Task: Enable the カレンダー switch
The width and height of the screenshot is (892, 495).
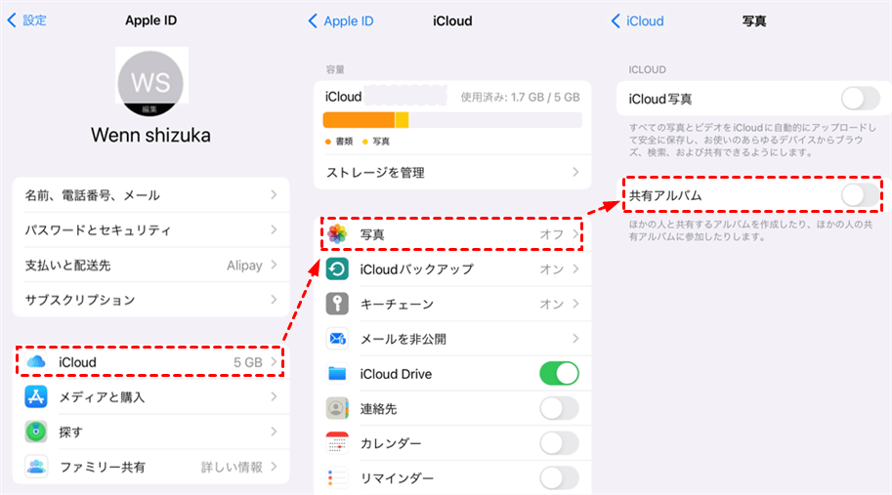Action: (x=559, y=443)
